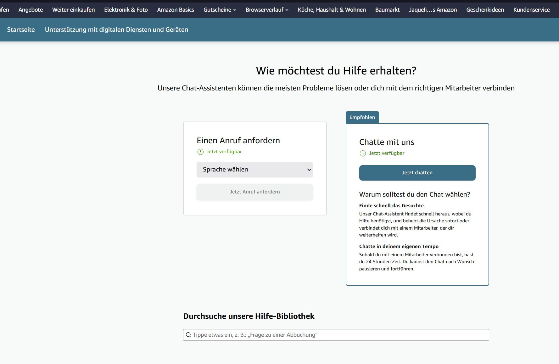Focus the Hilfe-Bibliothek search field
Screen dimensions: 559x364
(340, 335)
